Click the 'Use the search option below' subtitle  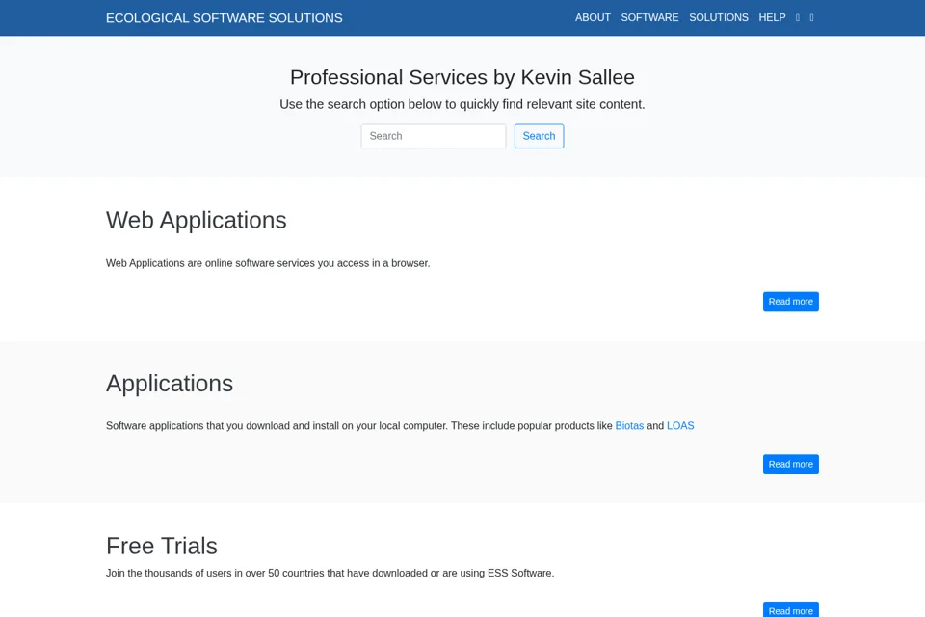pyautogui.click(x=462, y=104)
